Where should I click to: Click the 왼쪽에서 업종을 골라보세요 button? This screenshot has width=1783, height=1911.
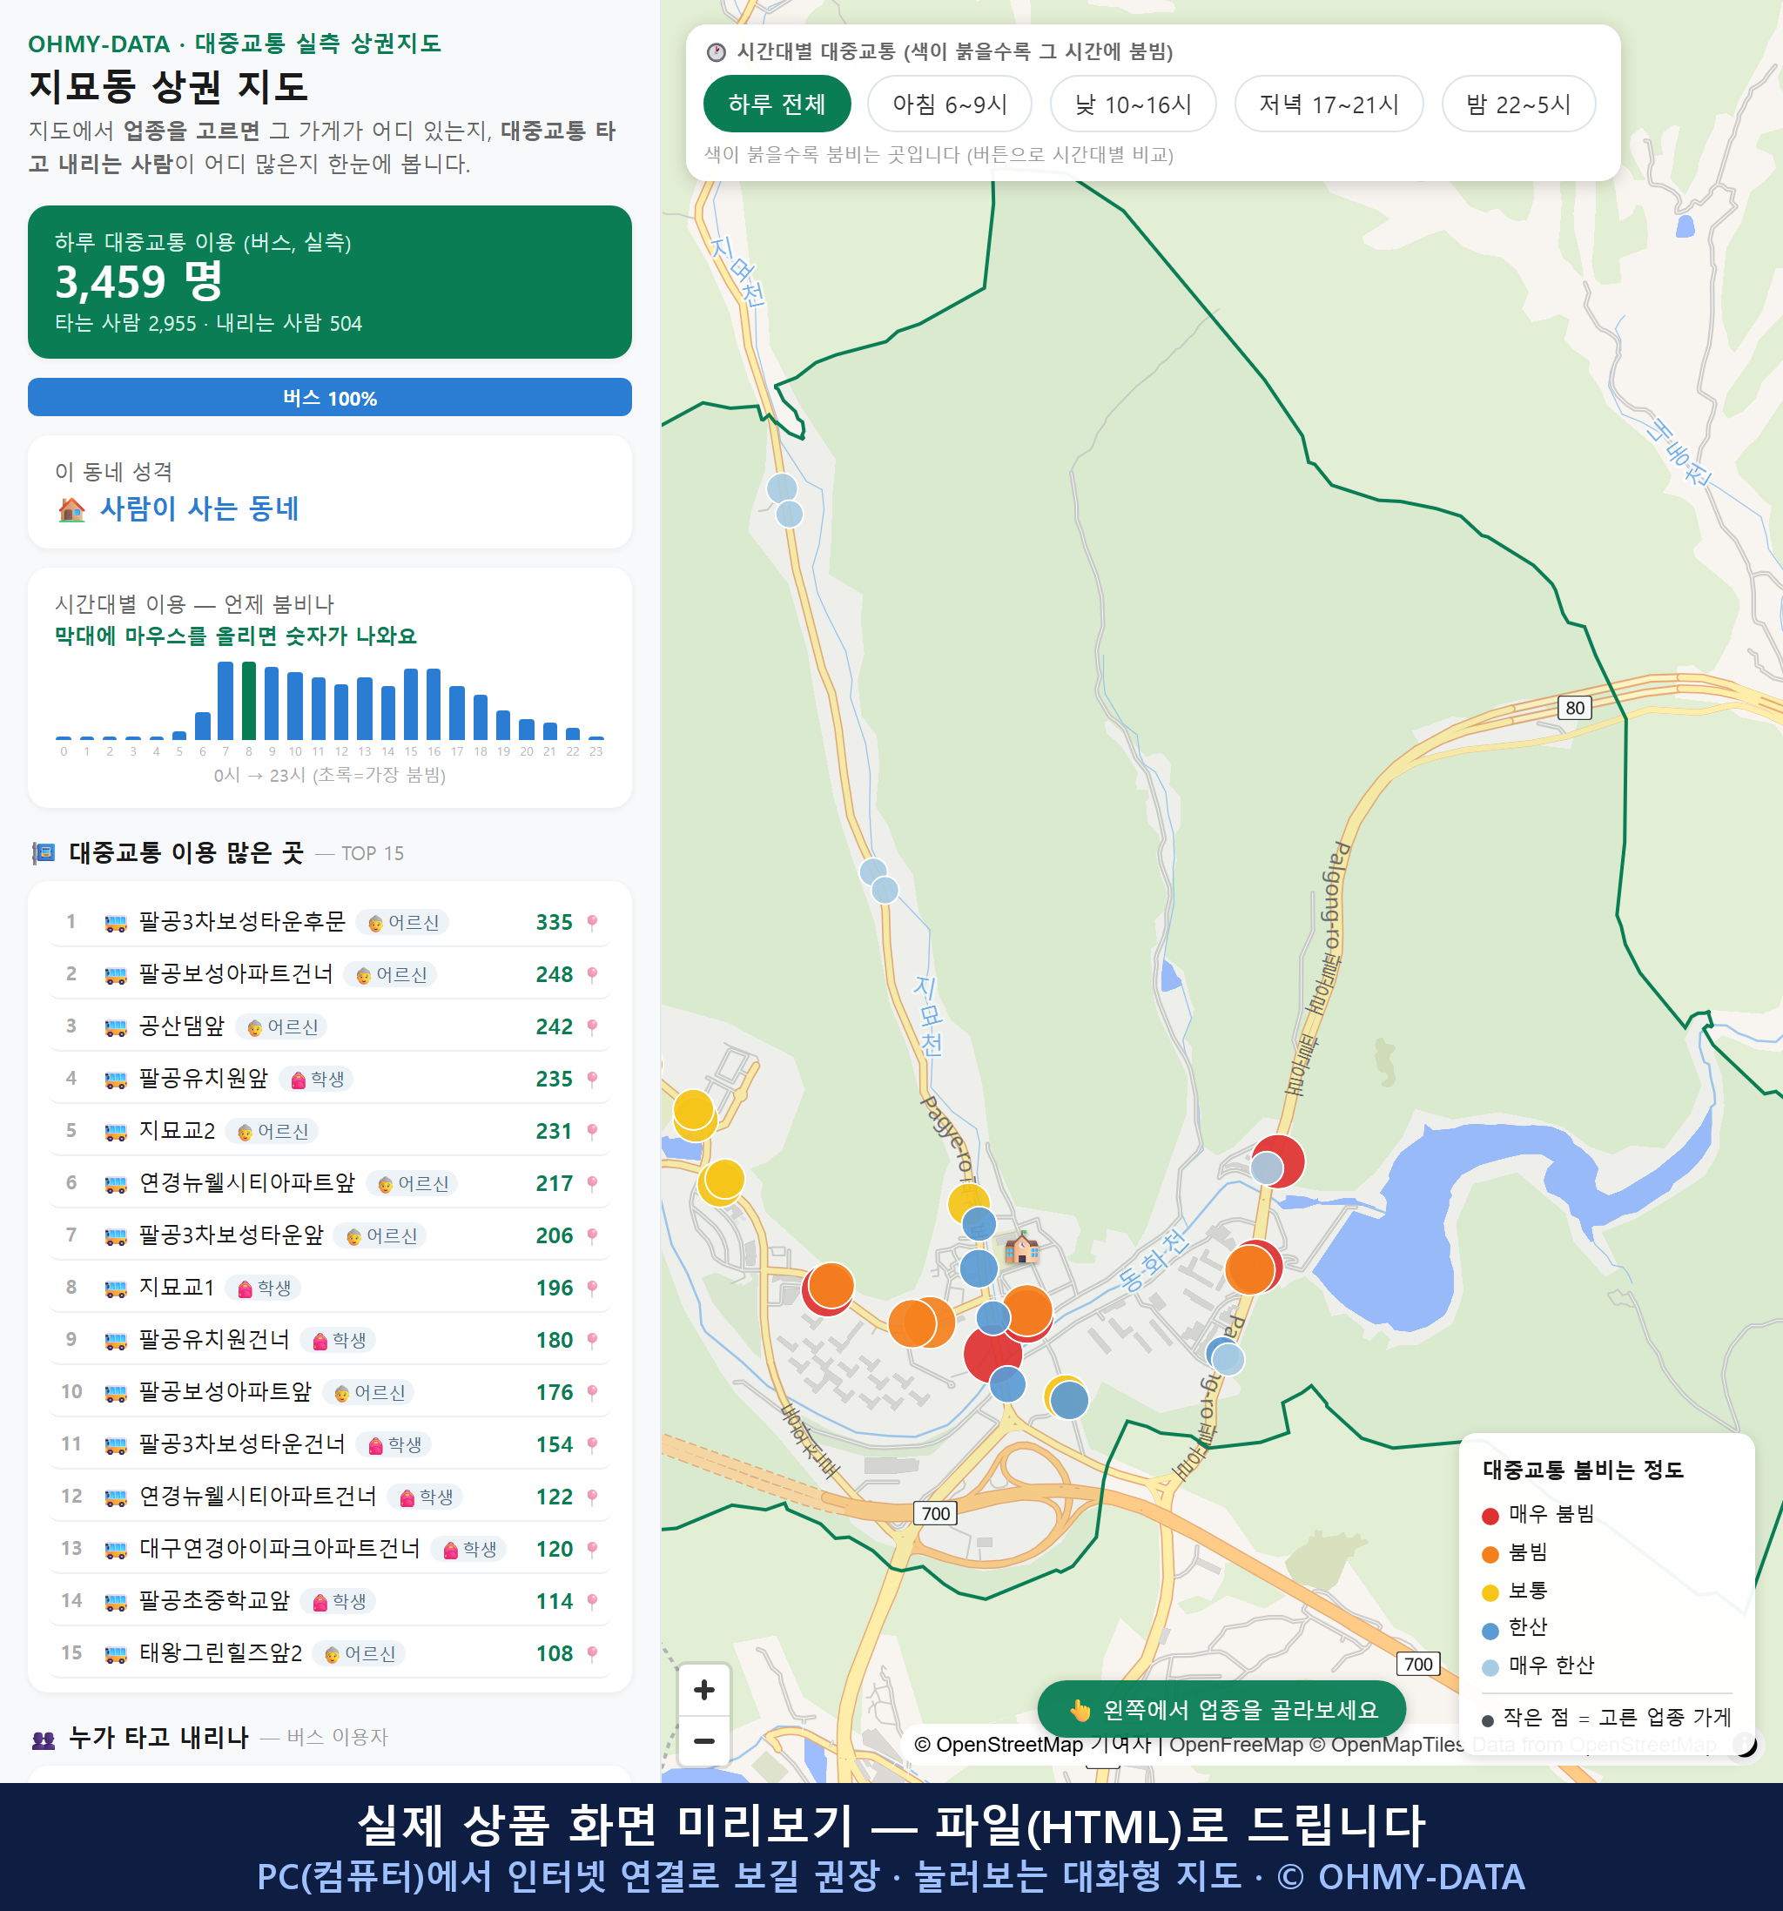(1221, 1710)
